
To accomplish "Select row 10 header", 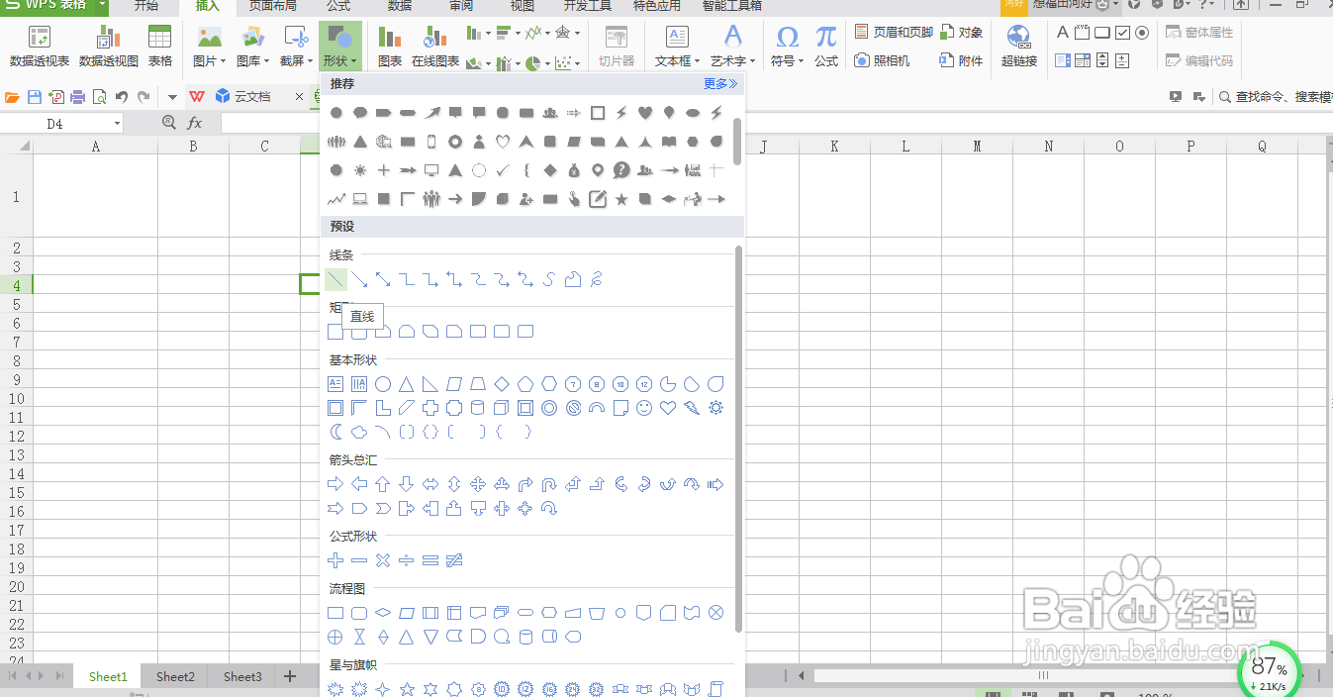I will [16, 399].
